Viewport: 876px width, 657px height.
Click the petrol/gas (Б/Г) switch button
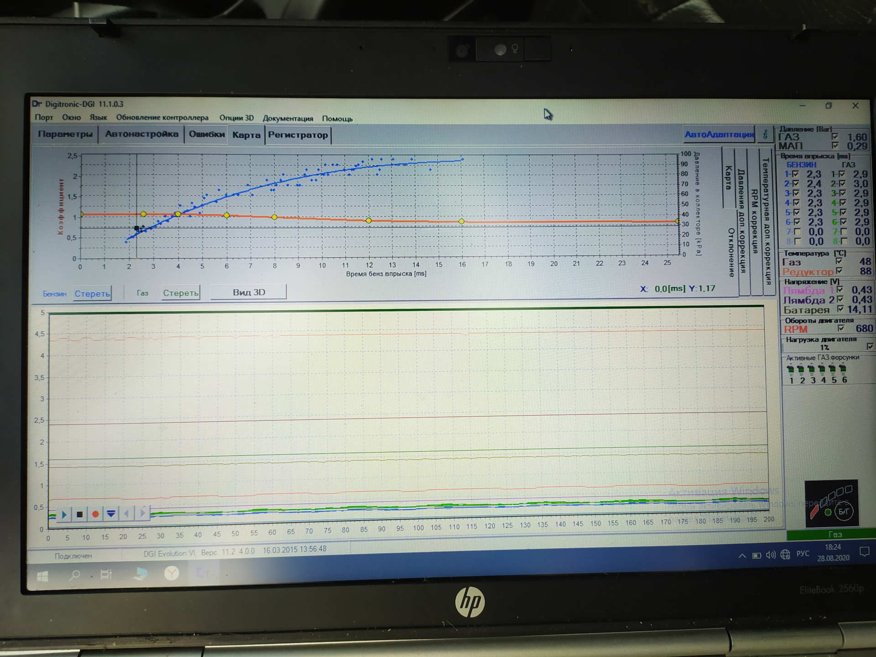844,511
